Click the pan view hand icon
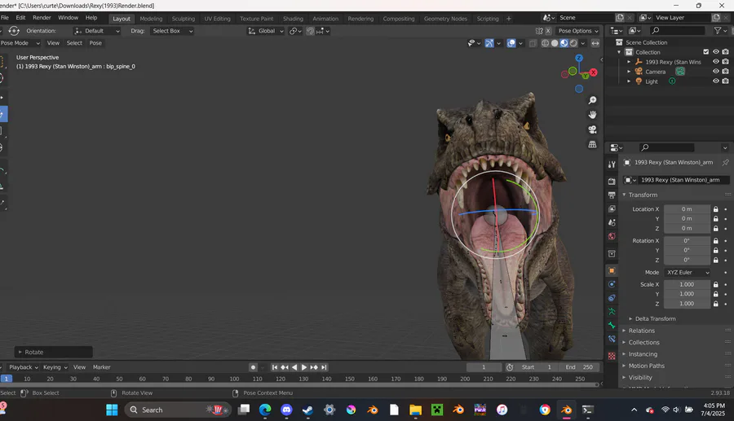The width and height of the screenshot is (734, 421). [592, 115]
